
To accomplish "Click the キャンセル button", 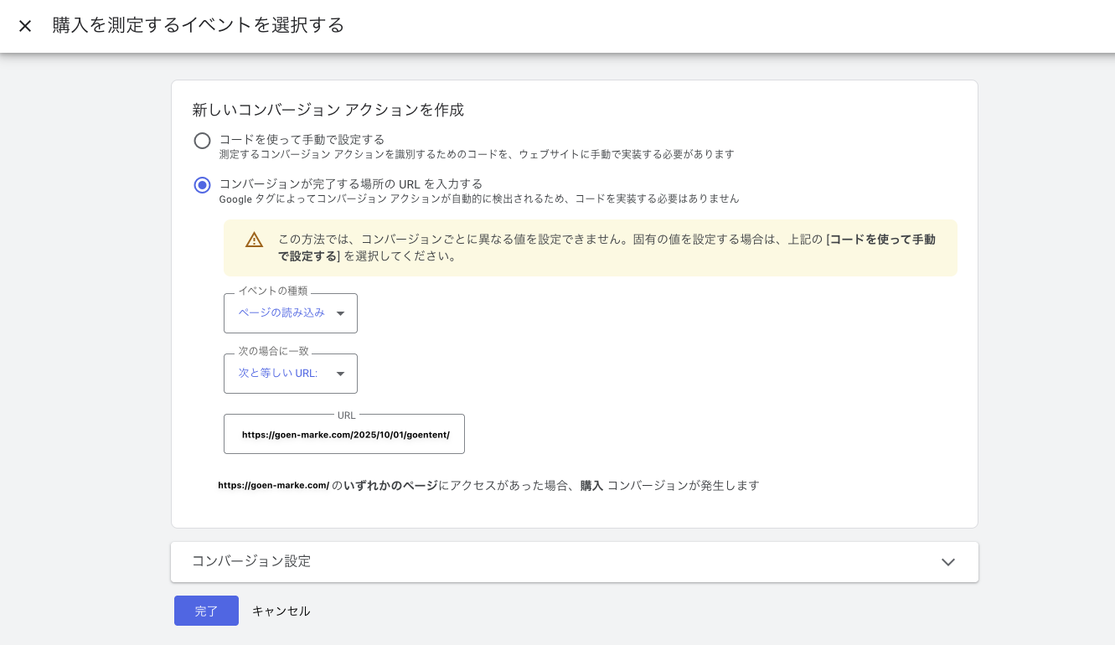I will tap(281, 611).
